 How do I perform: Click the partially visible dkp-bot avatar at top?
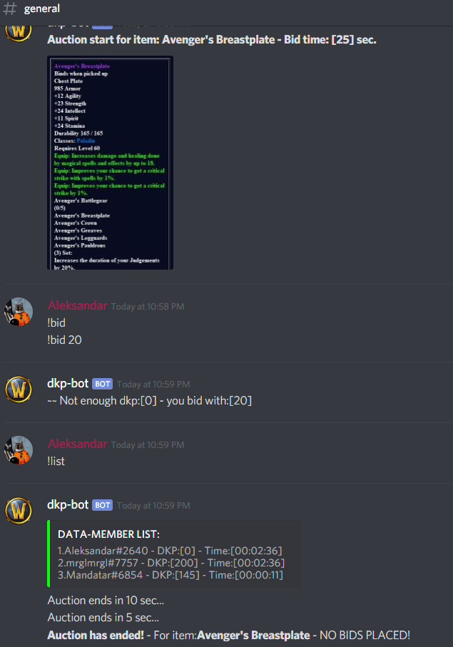point(19,33)
